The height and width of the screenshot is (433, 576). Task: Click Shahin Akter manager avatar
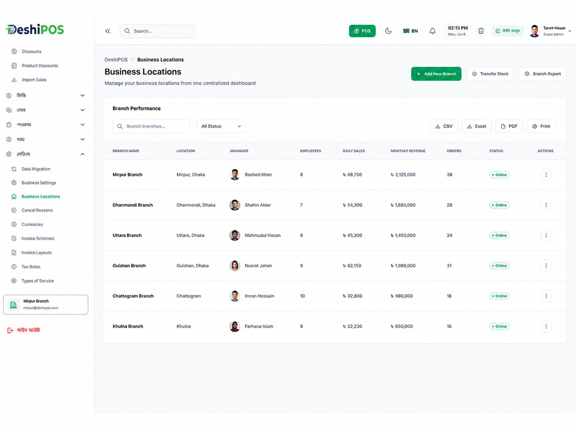[235, 205]
